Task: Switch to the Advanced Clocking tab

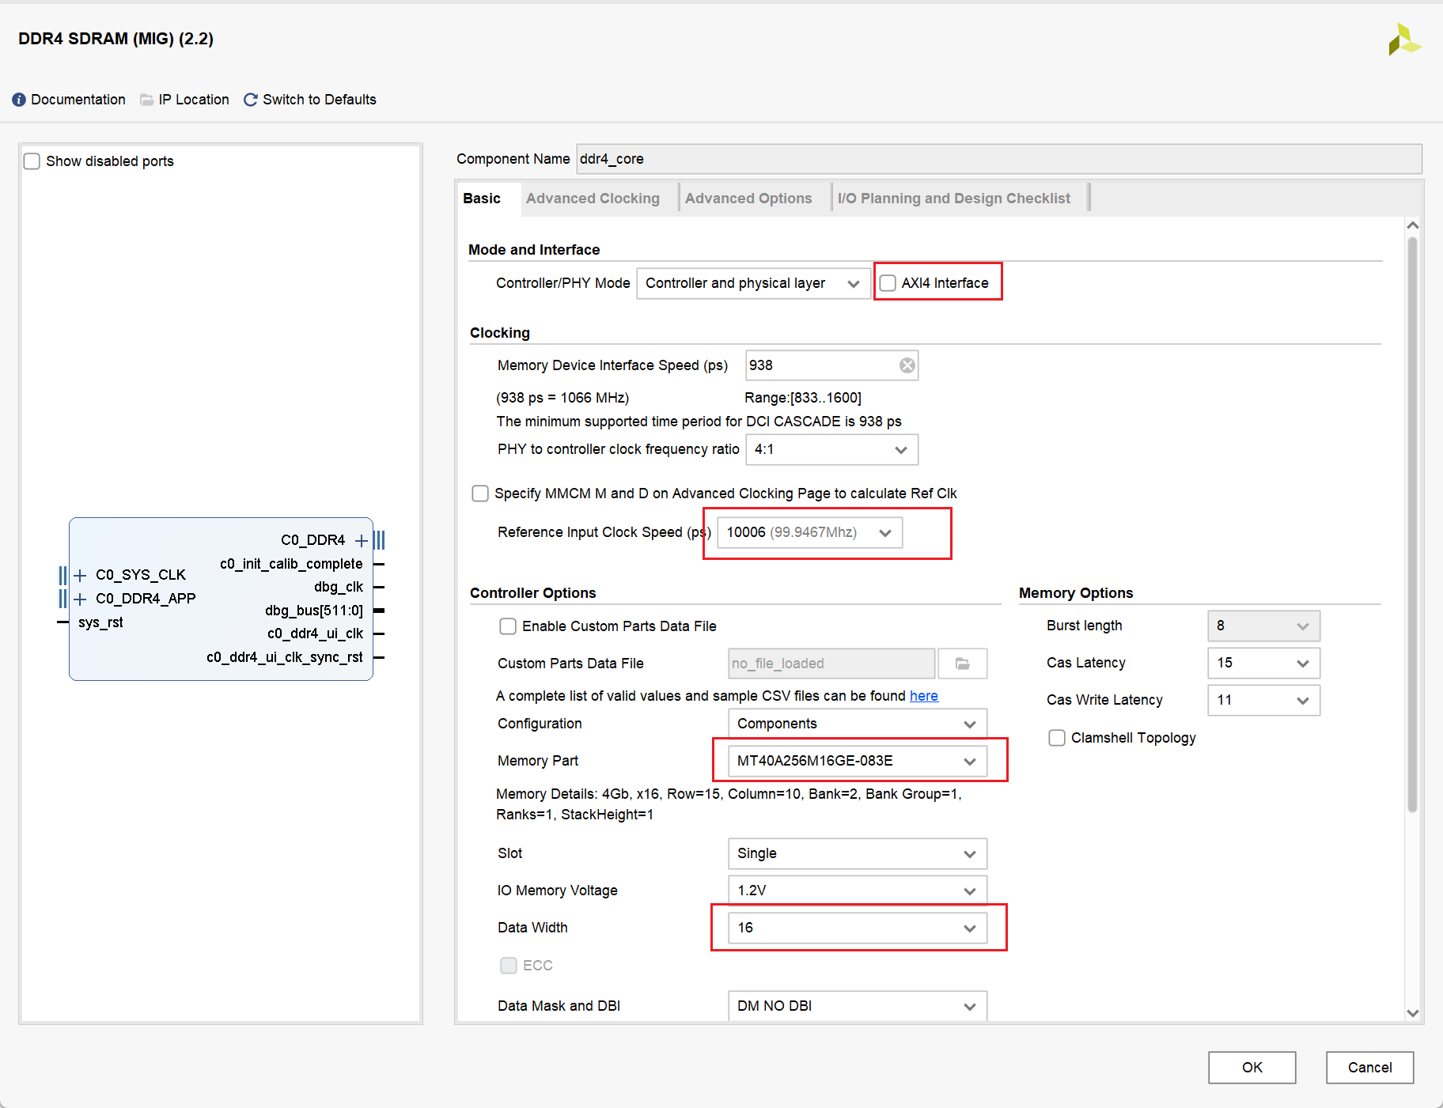Action: click(x=593, y=199)
